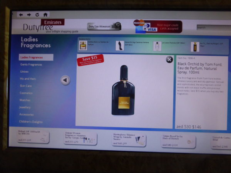Click the Black Orchid by Tom Ford title

200,68
